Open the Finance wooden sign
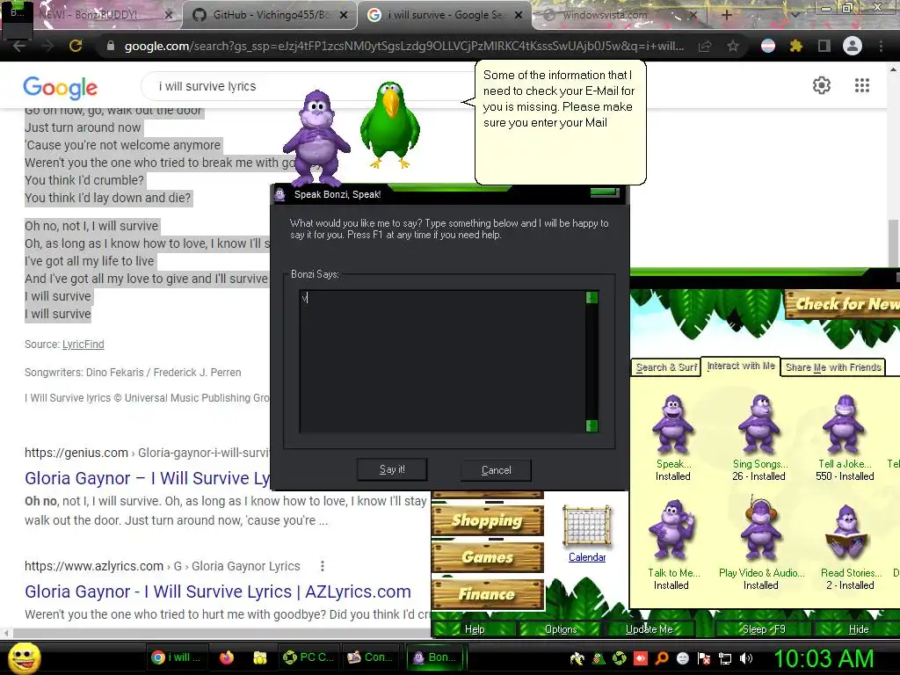 (487, 594)
